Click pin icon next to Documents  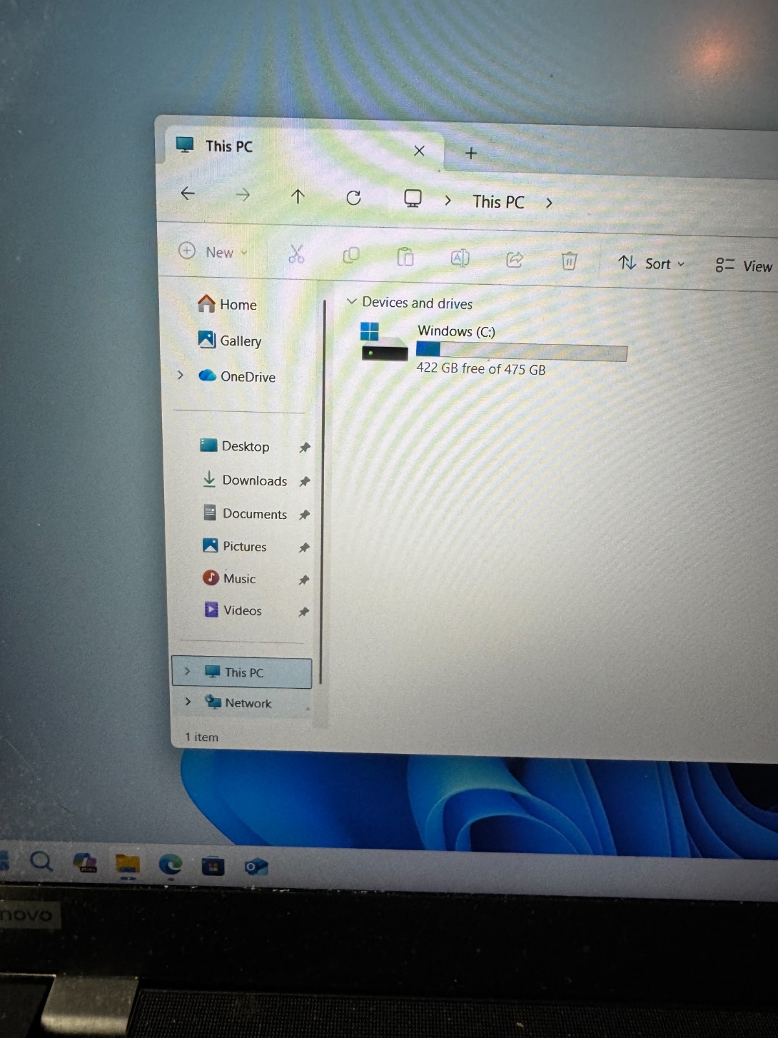(304, 515)
